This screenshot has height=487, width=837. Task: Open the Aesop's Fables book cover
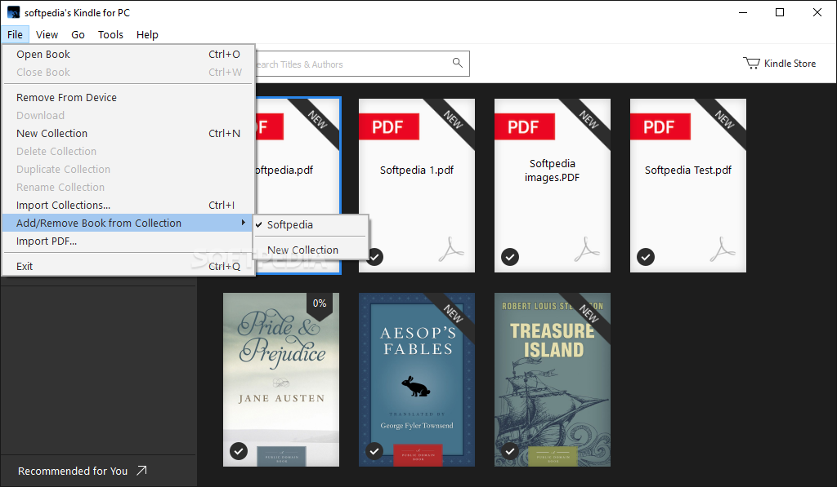click(x=417, y=379)
